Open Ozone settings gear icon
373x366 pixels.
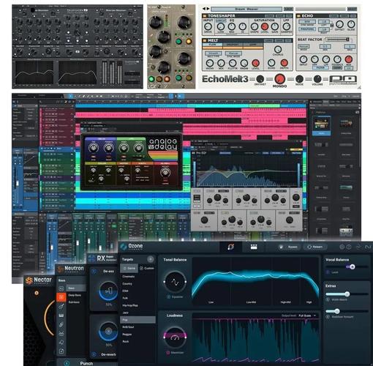coord(342,247)
